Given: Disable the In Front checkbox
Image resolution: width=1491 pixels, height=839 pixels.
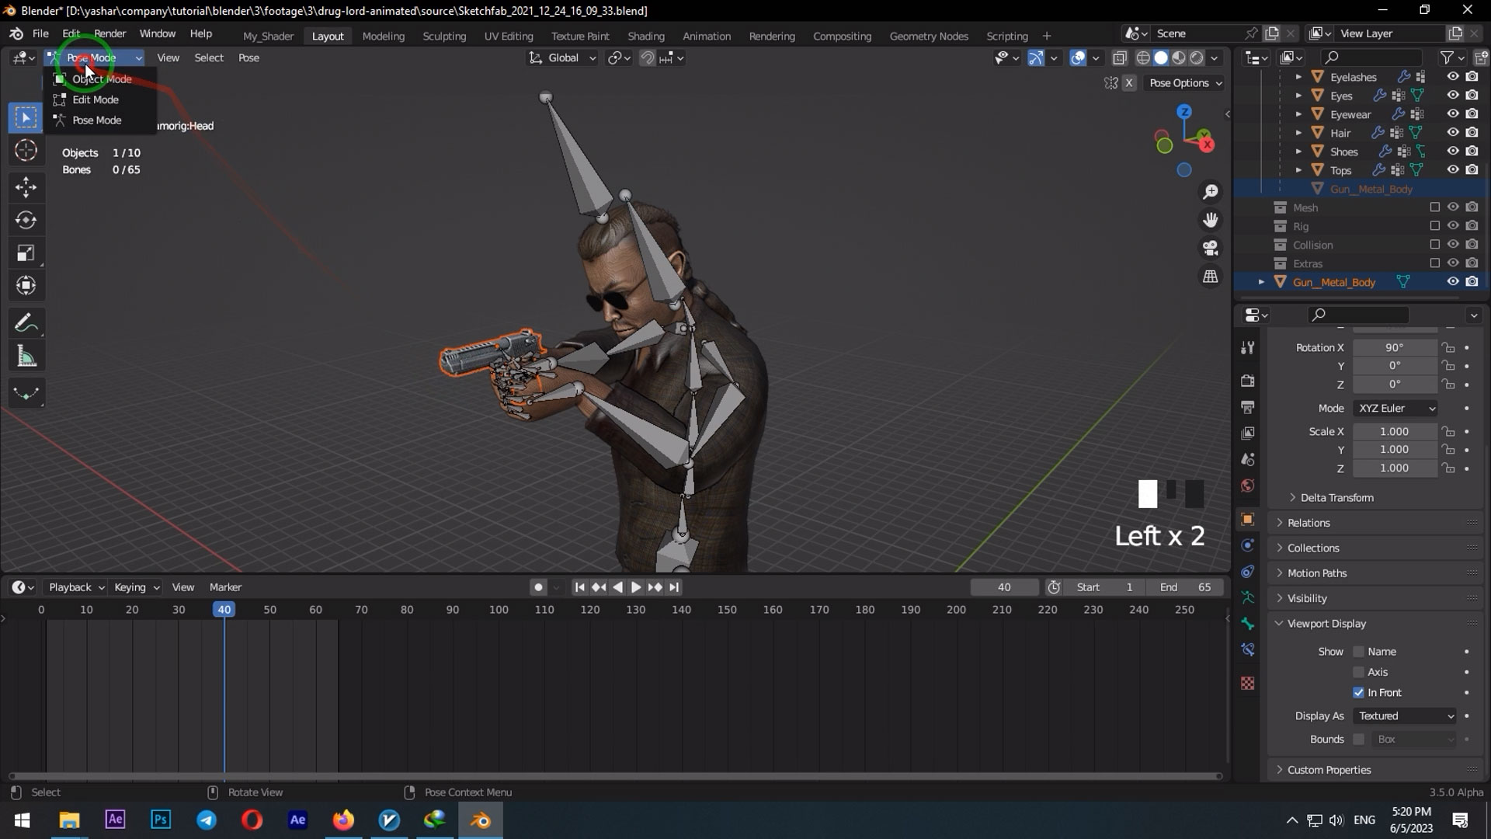Looking at the screenshot, I should 1360,692.
